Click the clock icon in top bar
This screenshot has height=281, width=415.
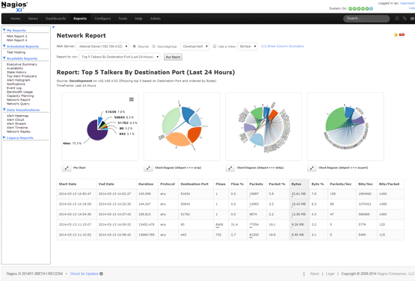pyautogui.click(x=397, y=18)
